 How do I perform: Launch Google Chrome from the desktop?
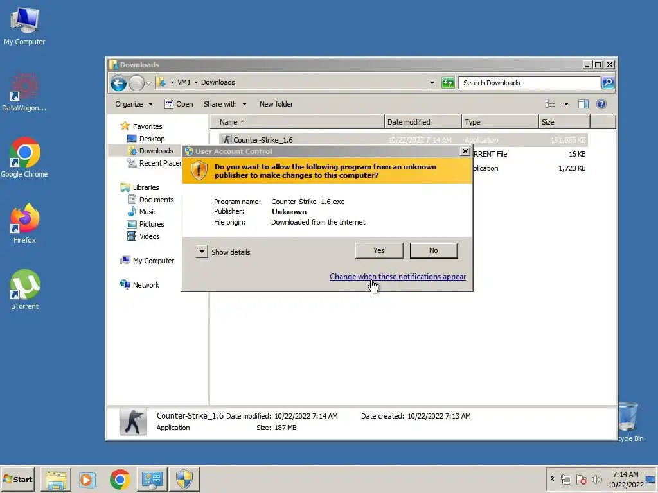[x=24, y=158]
